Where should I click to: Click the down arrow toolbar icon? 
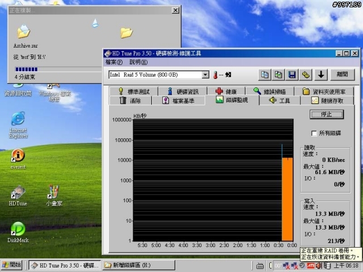tap(321, 75)
